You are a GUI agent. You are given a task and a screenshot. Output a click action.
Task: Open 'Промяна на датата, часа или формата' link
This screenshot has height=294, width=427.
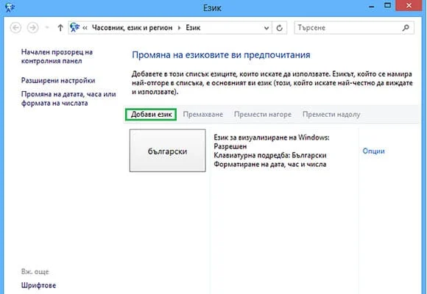[x=68, y=98]
